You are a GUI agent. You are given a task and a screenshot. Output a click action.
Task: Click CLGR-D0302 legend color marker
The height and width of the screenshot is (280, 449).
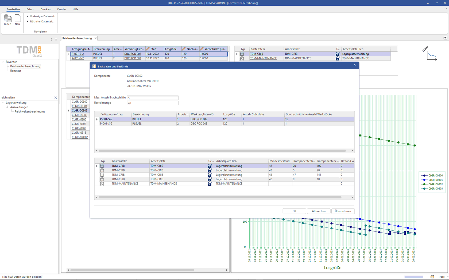point(424,185)
